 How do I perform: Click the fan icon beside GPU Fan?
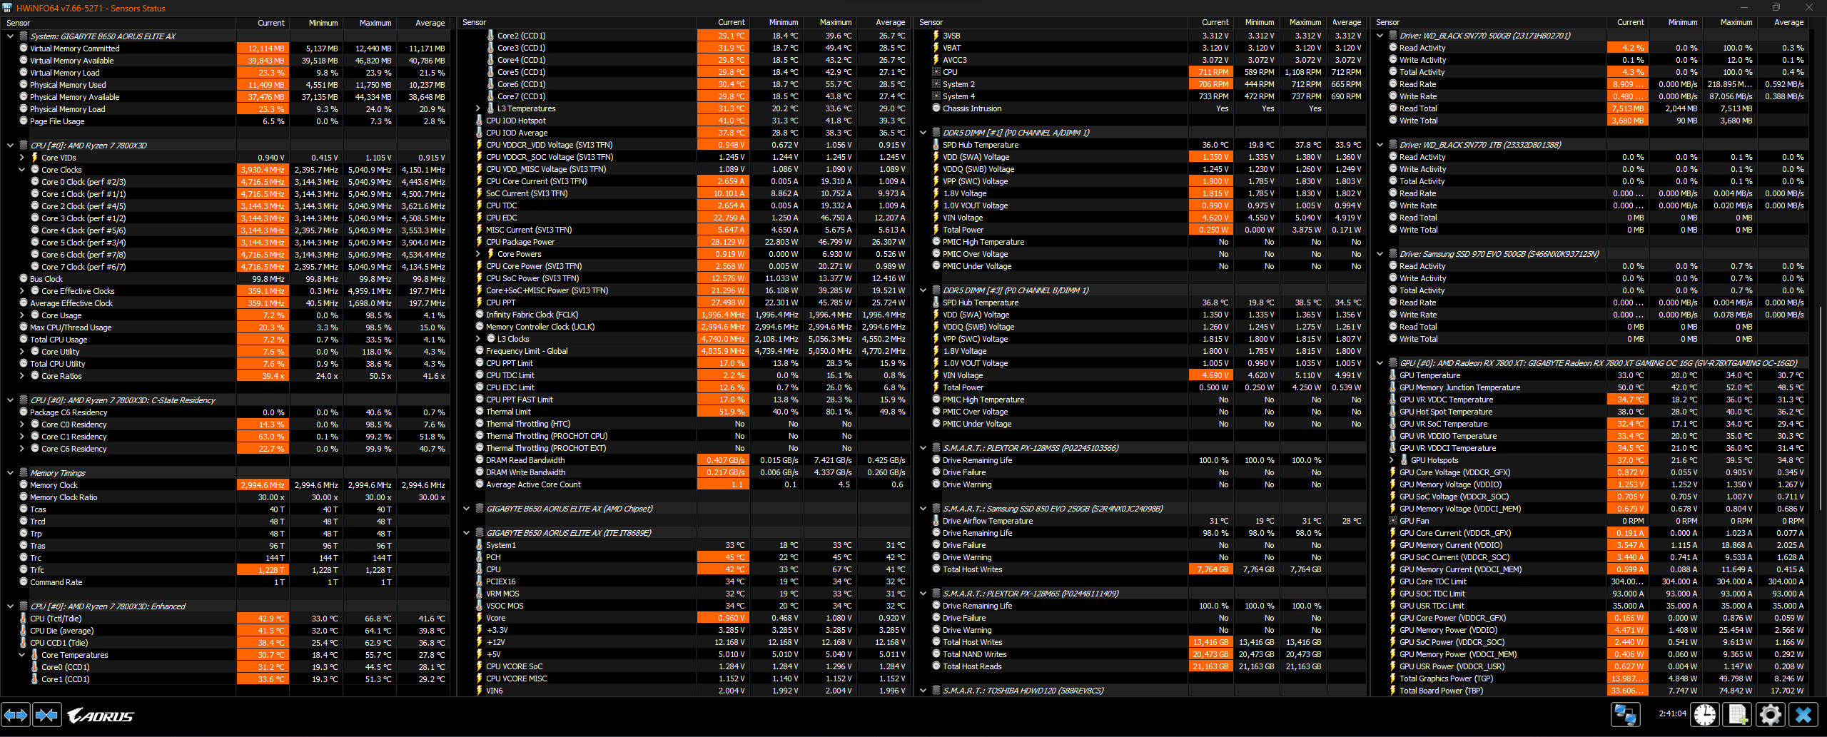tap(1393, 521)
